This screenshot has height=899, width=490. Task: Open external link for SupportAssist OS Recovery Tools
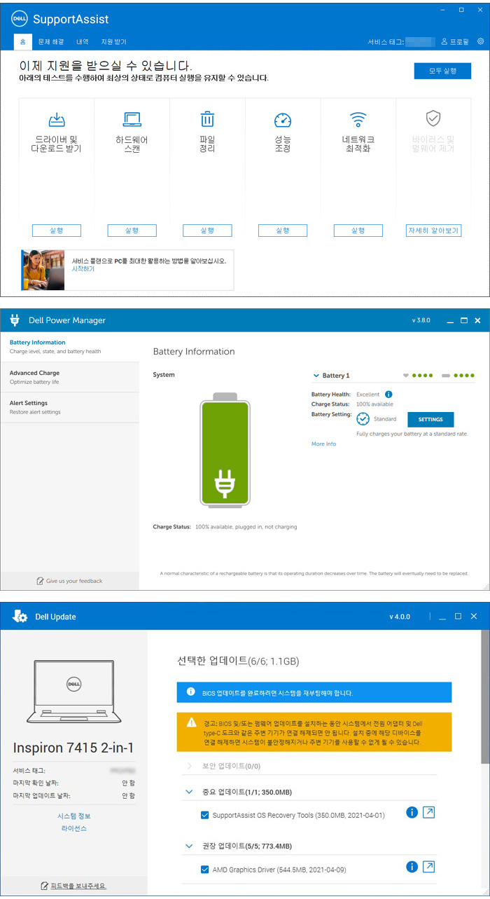tap(429, 812)
